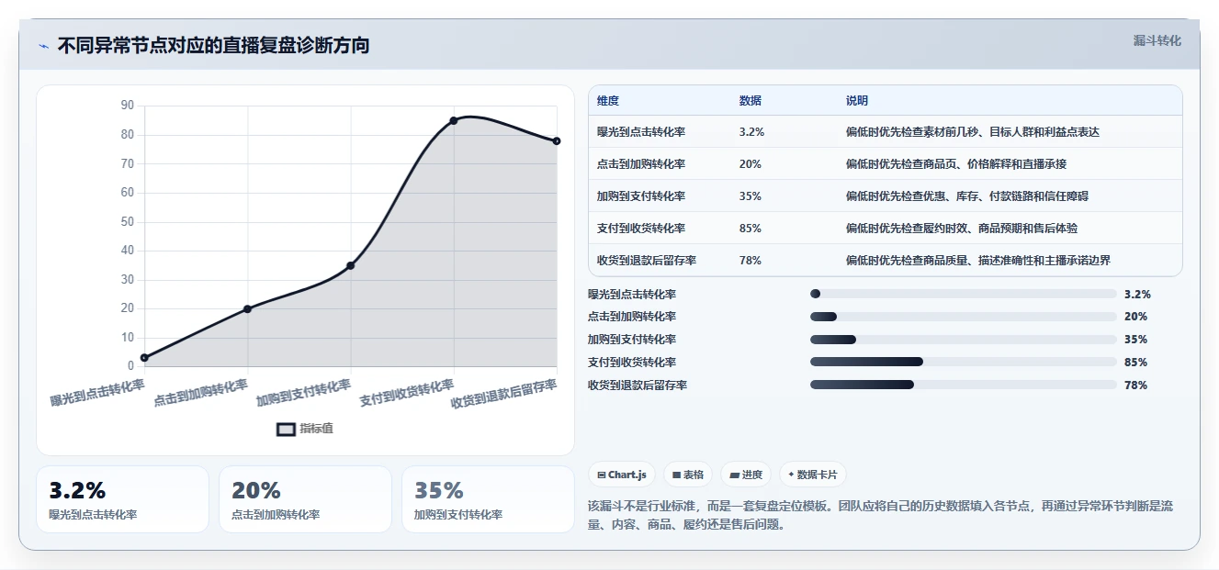Click the y-axis value 90 on chart

[128, 106]
